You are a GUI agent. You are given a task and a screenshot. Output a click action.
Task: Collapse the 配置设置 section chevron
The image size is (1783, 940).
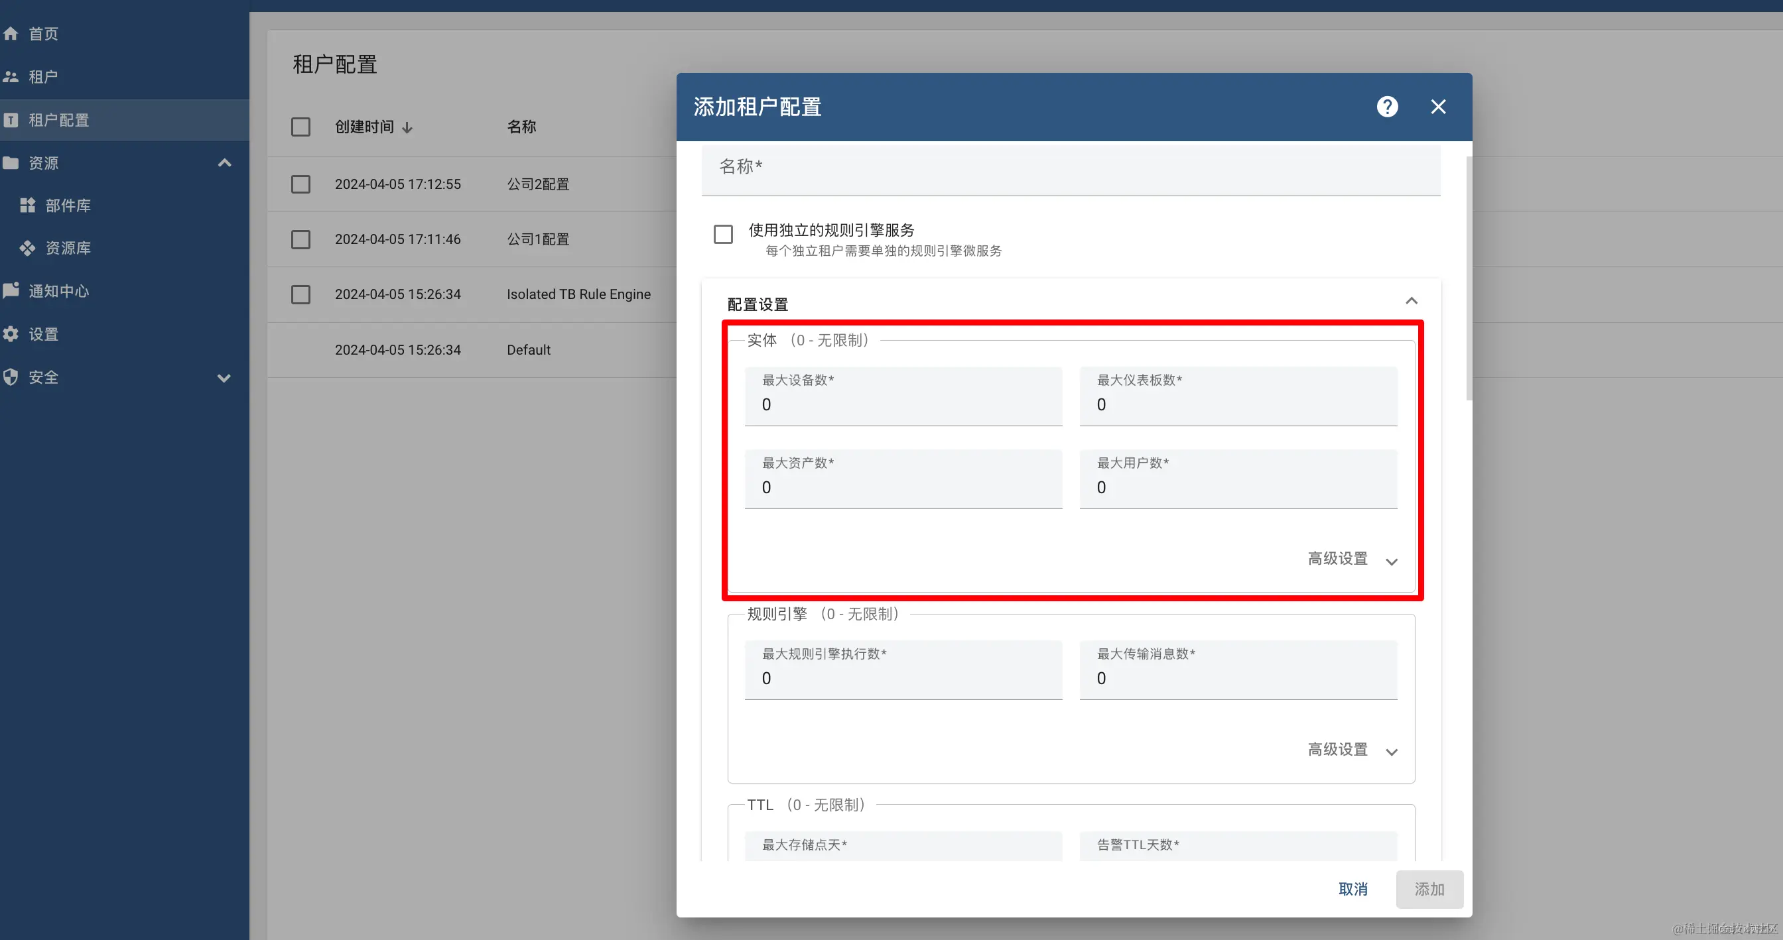[x=1412, y=301]
